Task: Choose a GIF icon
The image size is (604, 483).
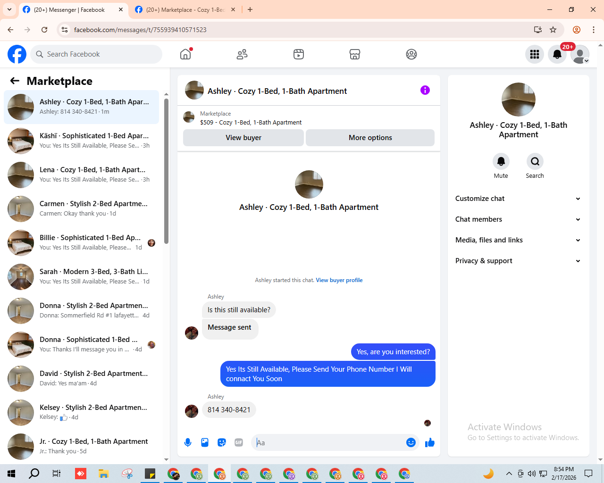Action: click(x=239, y=442)
